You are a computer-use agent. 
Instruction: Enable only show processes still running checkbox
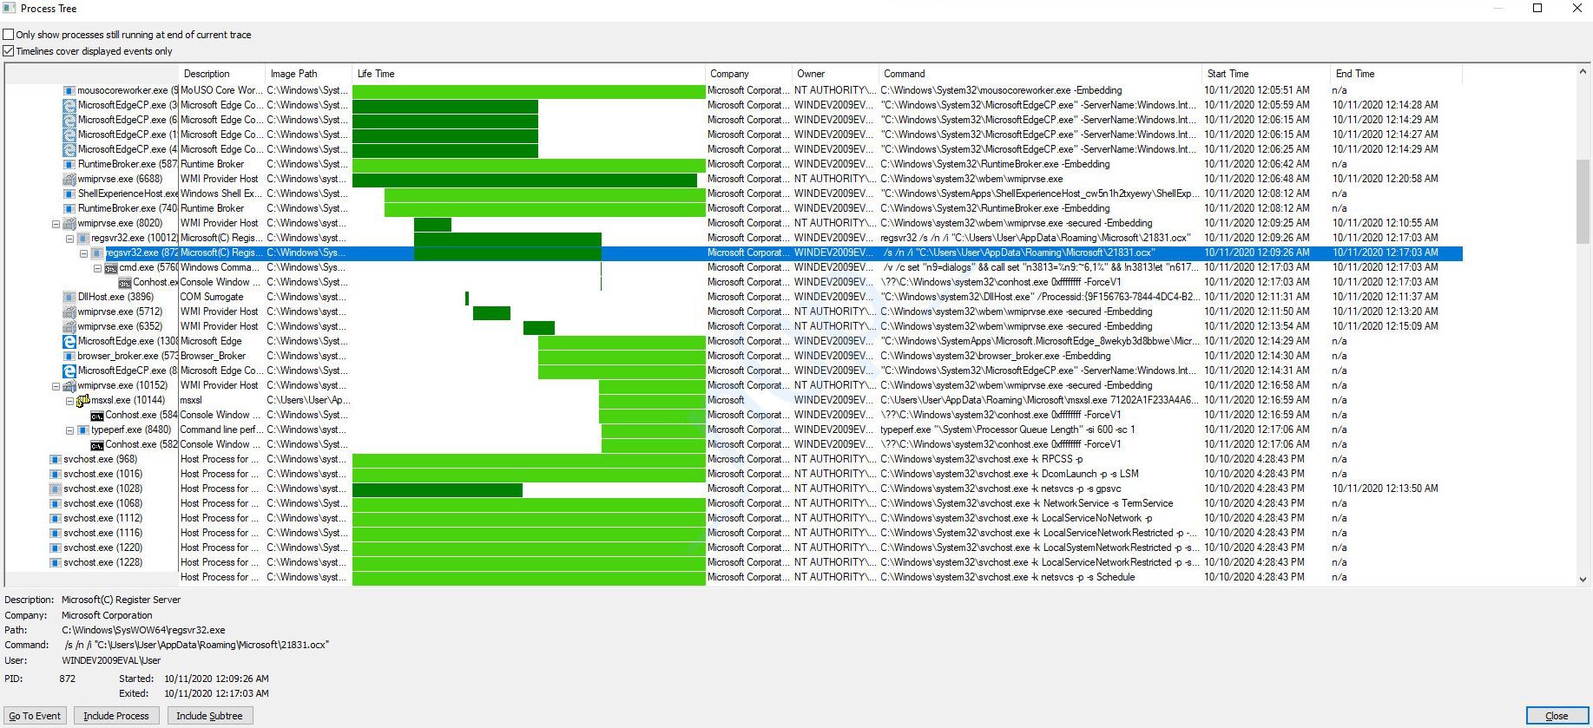9,35
